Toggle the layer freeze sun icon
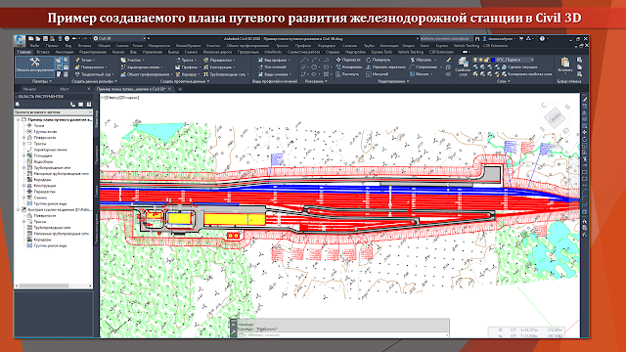Screen dimensions: 626x352 [481, 60]
